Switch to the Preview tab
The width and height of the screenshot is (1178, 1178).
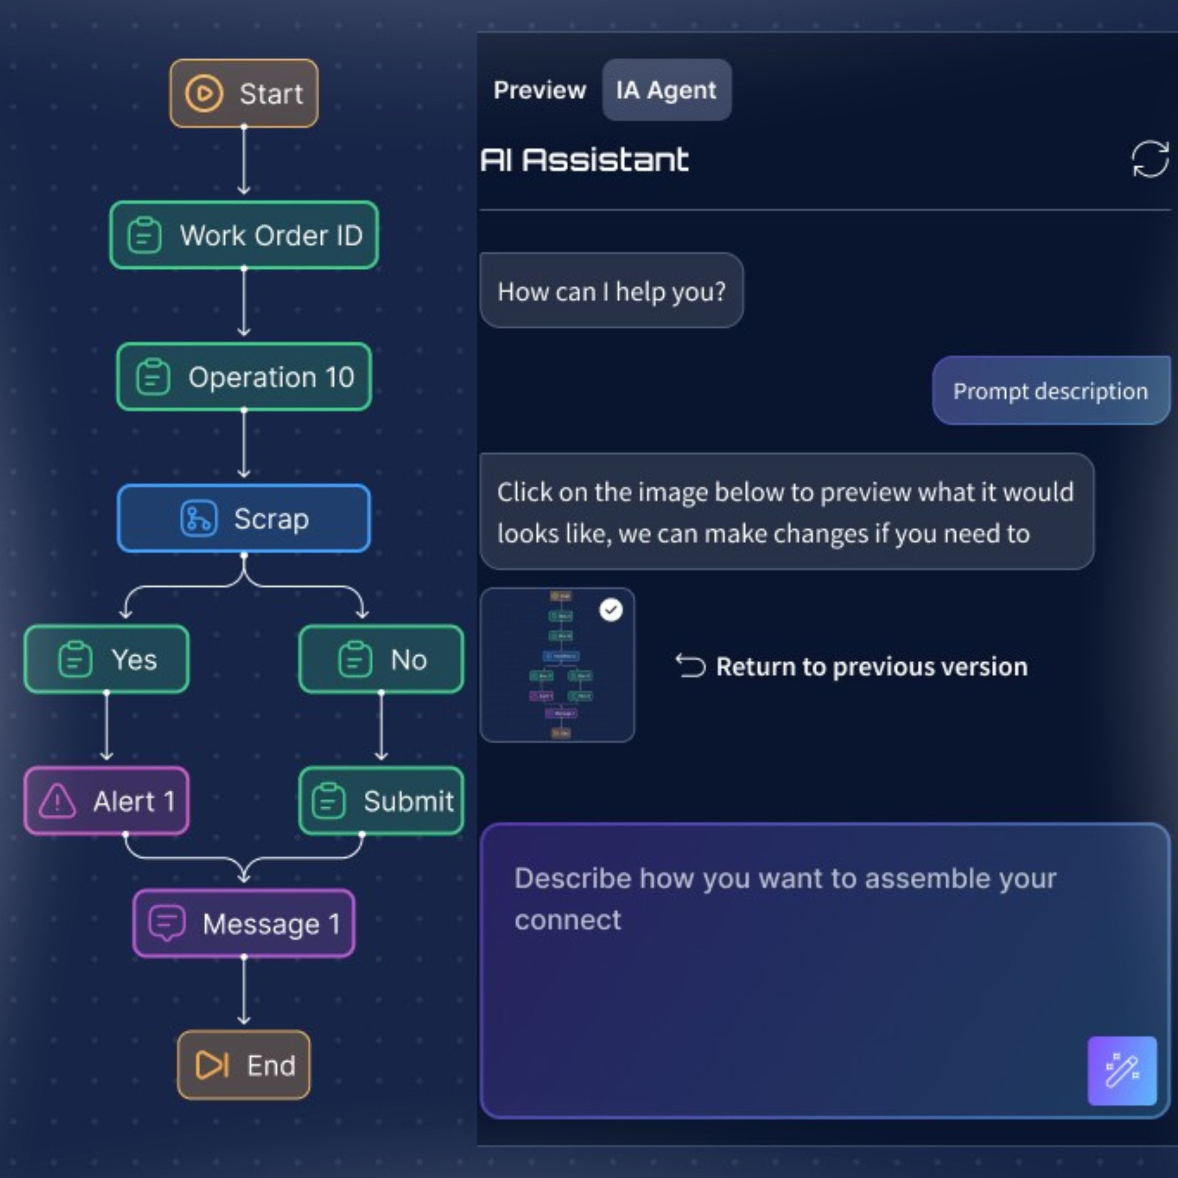click(x=539, y=90)
